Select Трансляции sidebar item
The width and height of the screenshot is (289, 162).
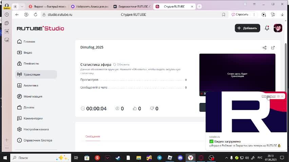[x=36, y=75]
